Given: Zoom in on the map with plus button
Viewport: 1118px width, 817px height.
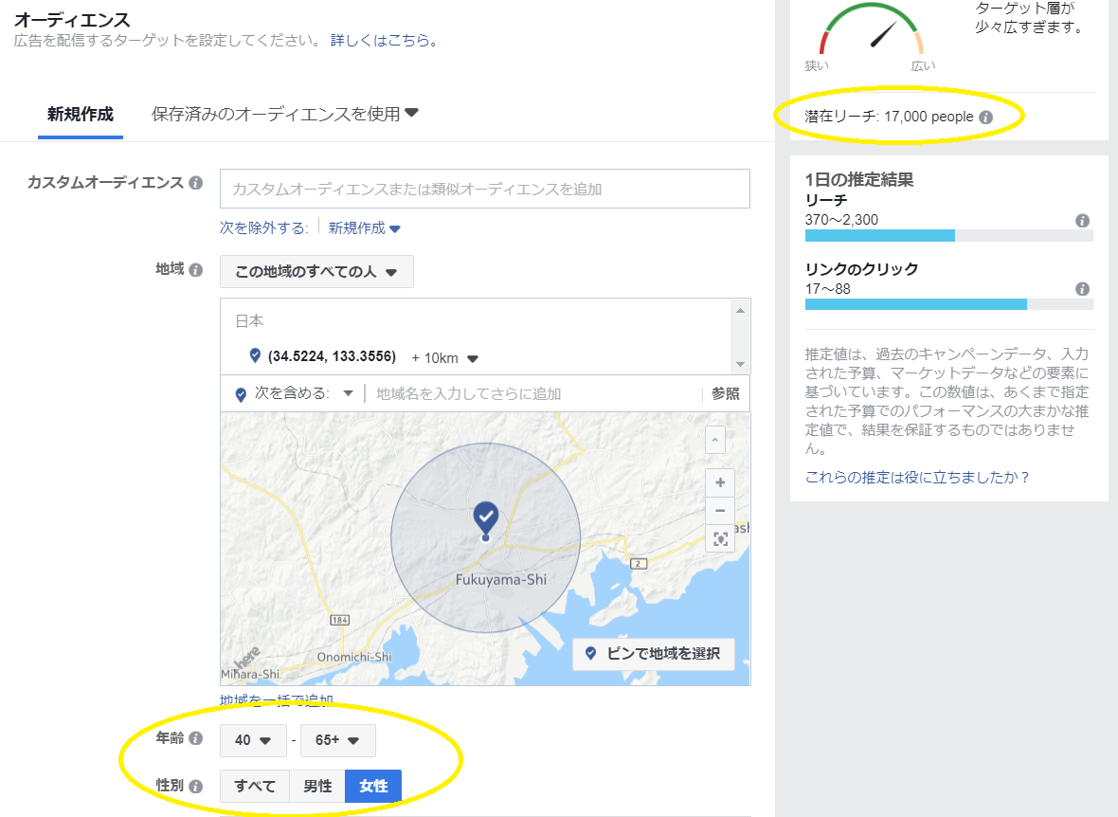Looking at the screenshot, I should 720,482.
